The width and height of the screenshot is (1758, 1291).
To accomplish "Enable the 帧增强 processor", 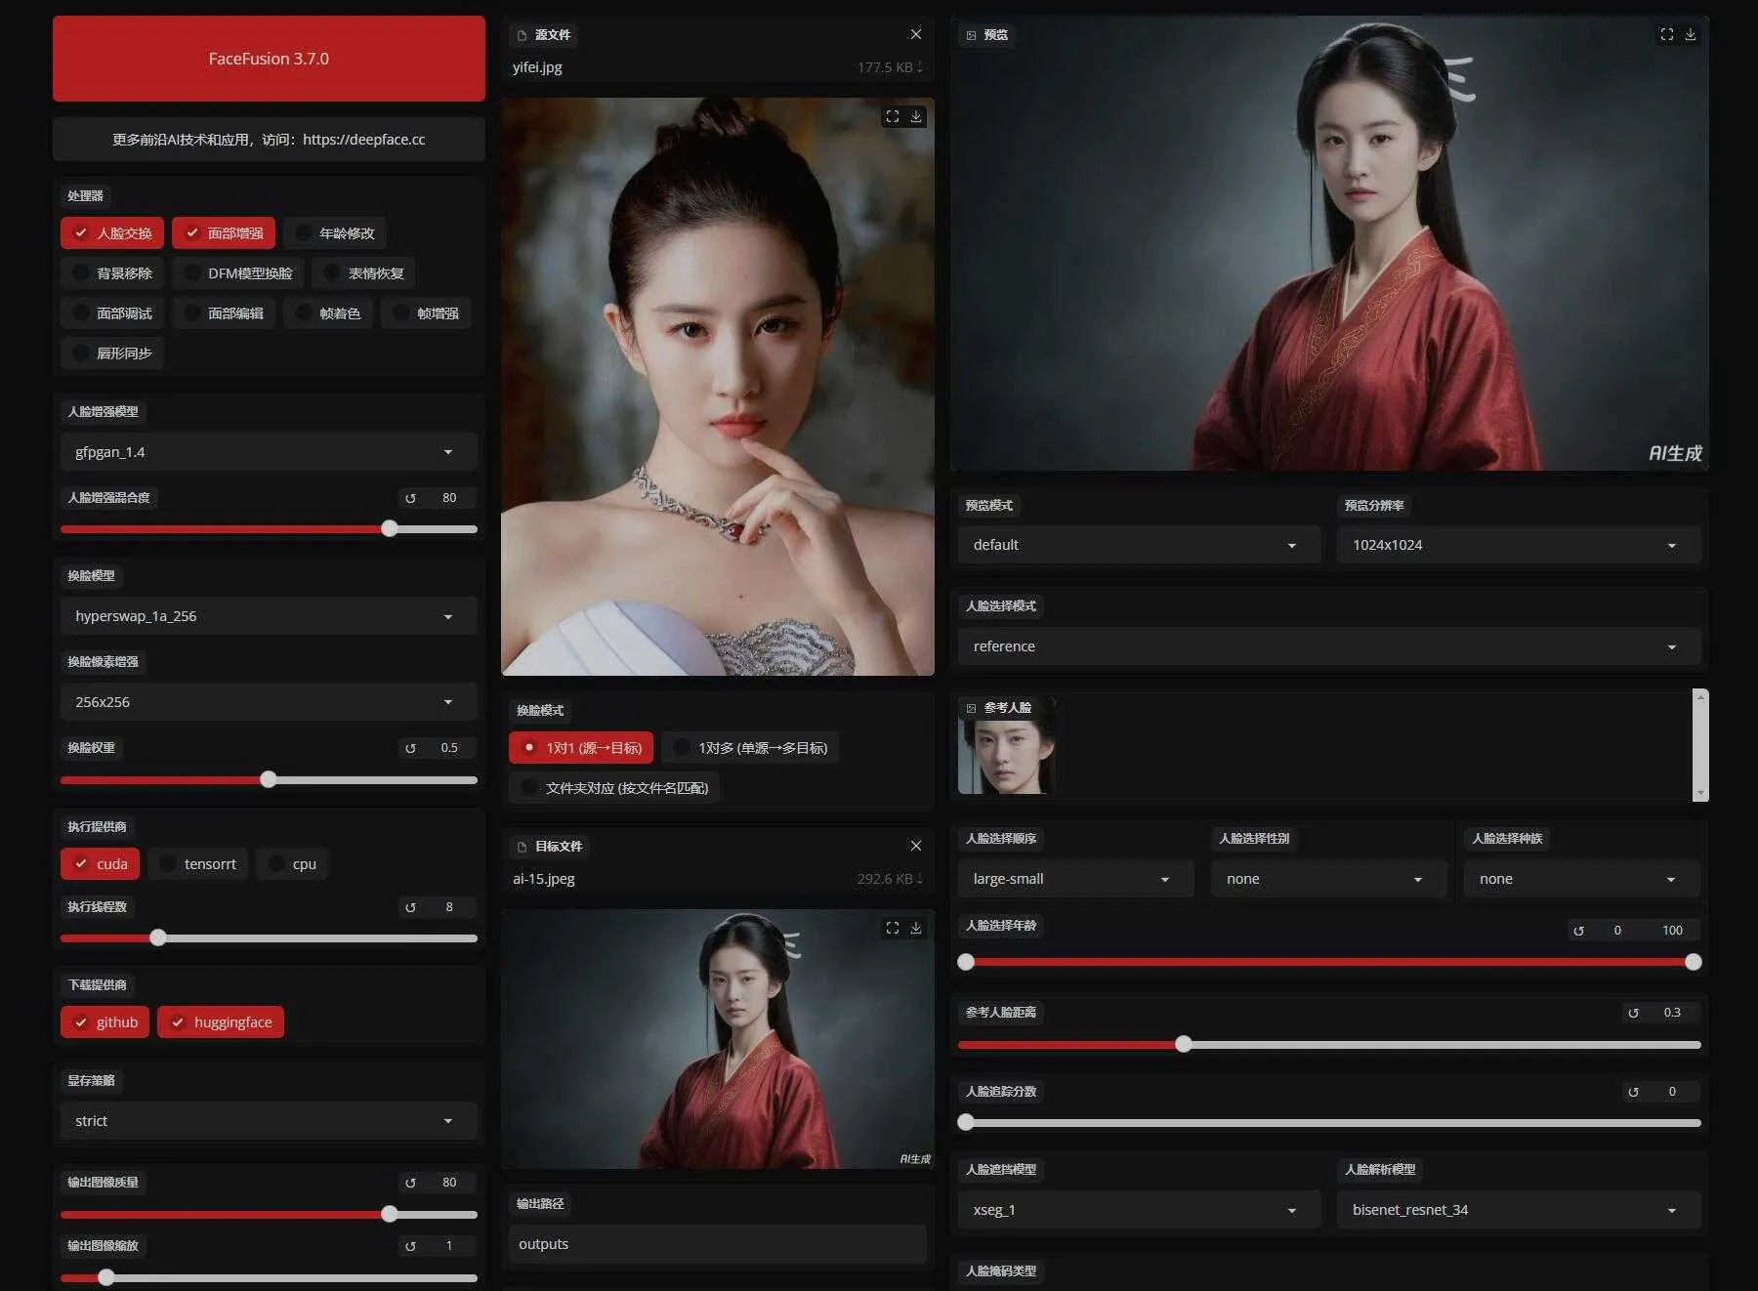I will [426, 313].
